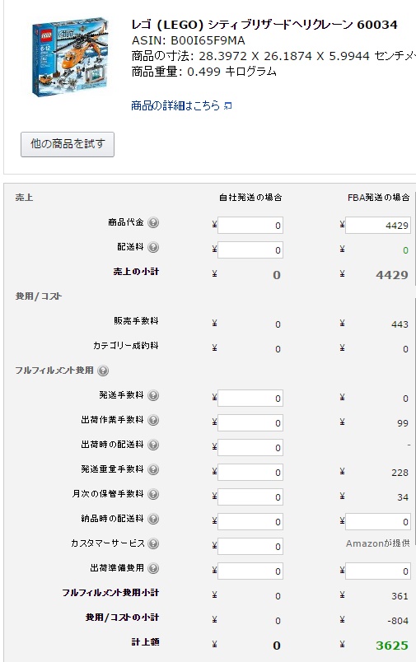Click the FBA 月次の保管手数料 value 34
This screenshot has width=416, height=662.
403,497
